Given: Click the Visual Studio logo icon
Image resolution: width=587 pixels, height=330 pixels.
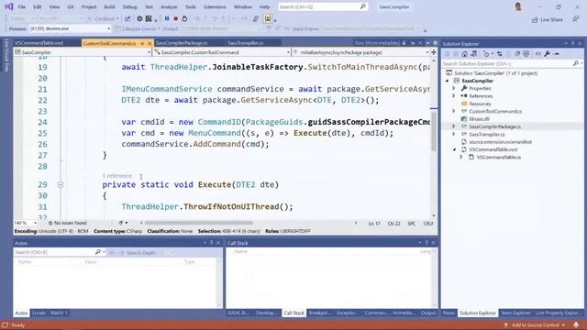Looking at the screenshot, I should (8, 6).
